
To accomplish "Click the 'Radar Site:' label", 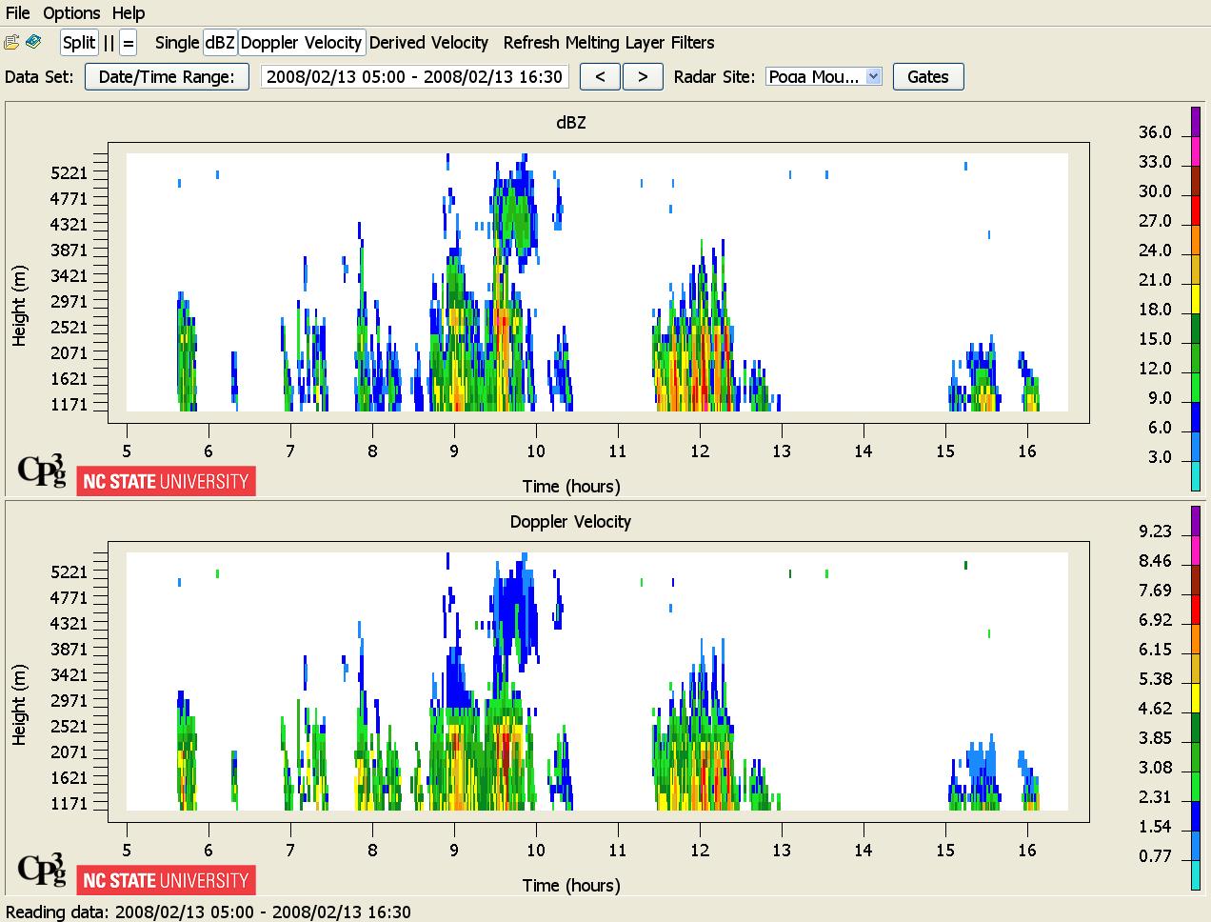I will [714, 77].
